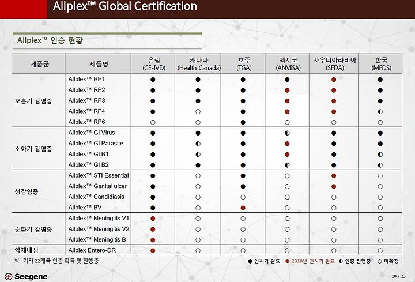The image size is (415, 282).
Task: Click the '2018년 인허가 완료' legend label
Action: click(313, 261)
